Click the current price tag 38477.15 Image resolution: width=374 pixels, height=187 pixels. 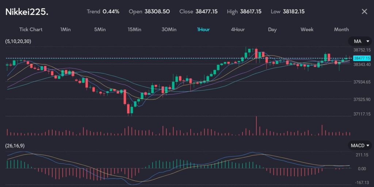(x=362, y=58)
